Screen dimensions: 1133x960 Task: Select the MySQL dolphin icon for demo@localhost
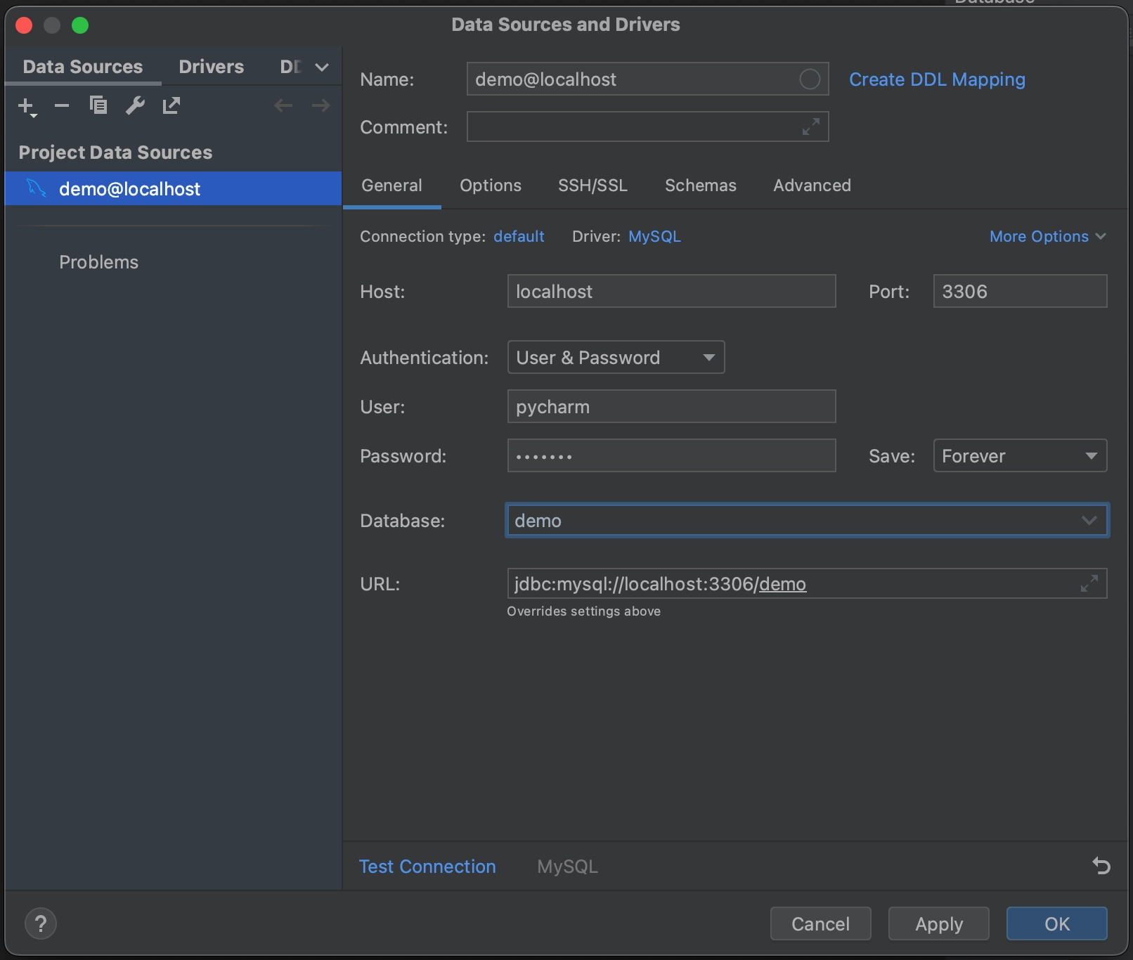(x=37, y=188)
